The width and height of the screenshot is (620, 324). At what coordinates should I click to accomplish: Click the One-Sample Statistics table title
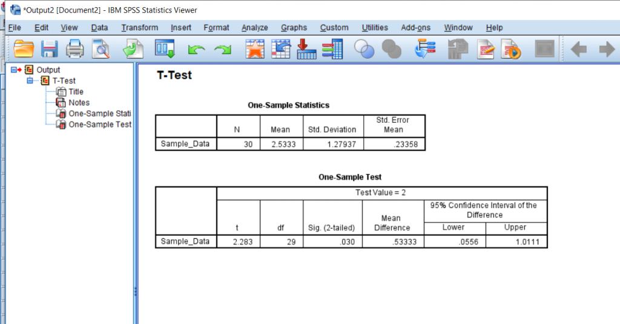pos(289,105)
